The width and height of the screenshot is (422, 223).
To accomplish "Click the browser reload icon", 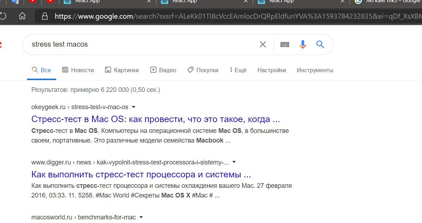I will click(3, 16).
